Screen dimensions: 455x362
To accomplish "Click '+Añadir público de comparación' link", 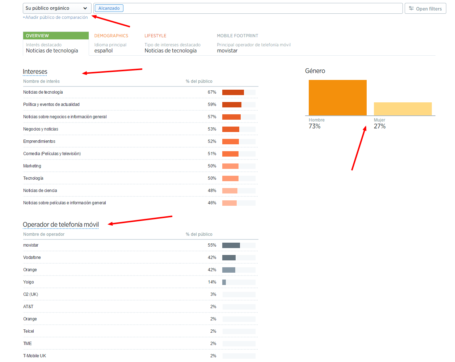I will [x=55, y=17].
